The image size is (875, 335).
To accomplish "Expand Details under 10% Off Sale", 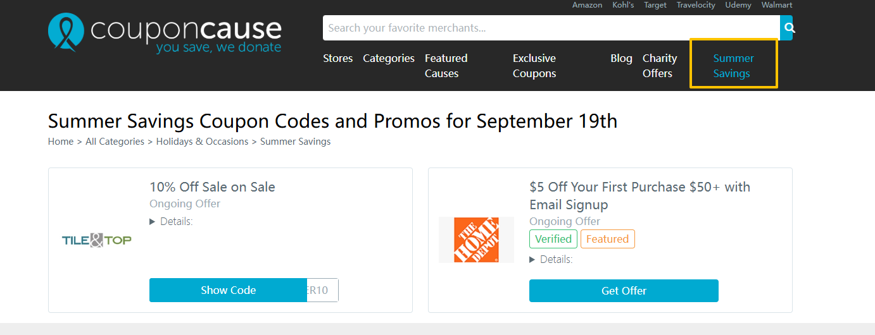I will [x=172, y=221].
